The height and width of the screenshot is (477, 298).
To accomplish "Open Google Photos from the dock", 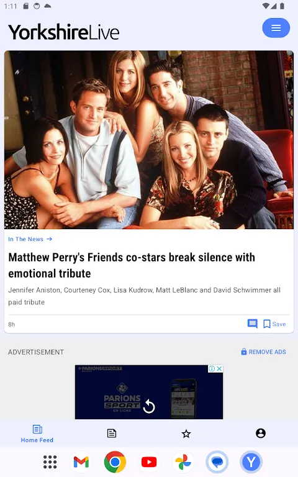I will point(183,462).
